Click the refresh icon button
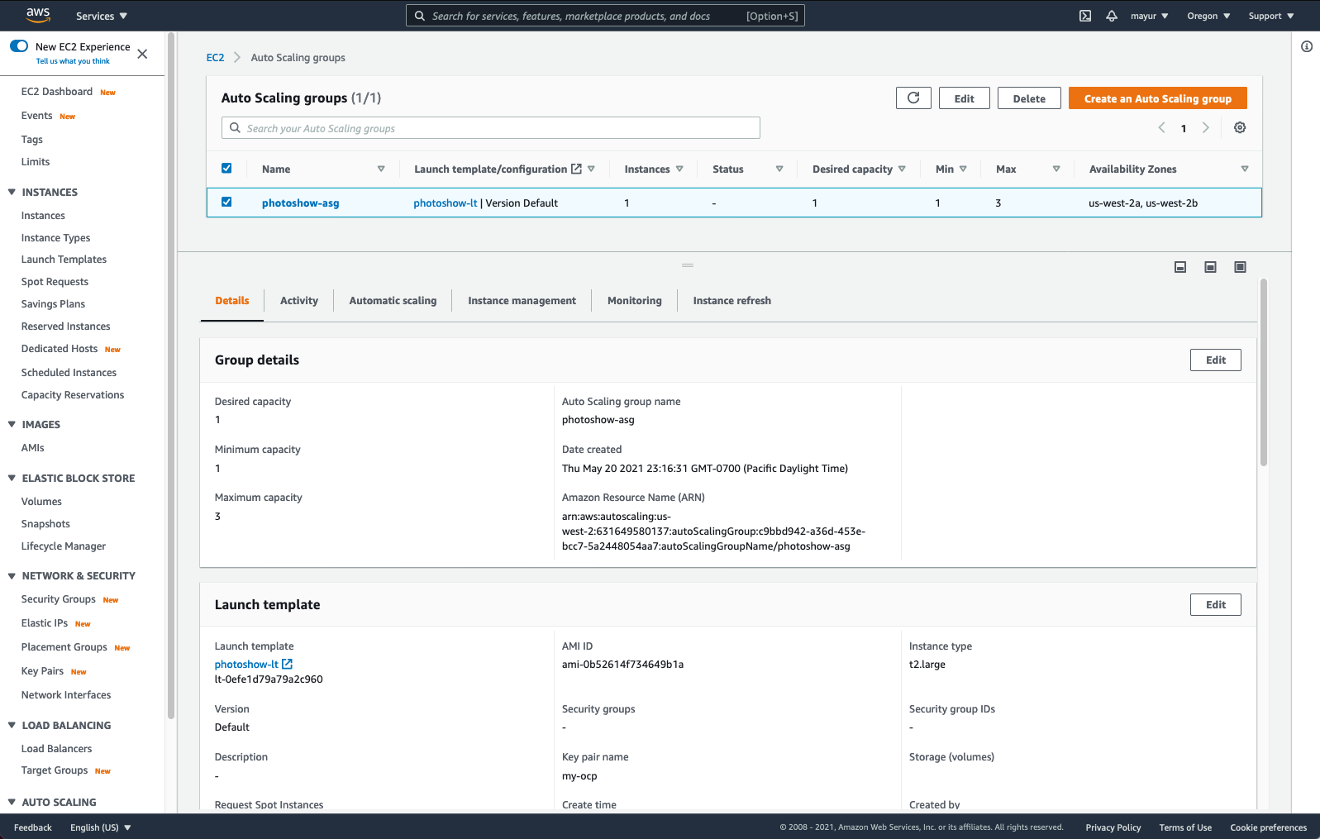The image size is (1320, 839). pyautogui.click(x=913, y=98)
